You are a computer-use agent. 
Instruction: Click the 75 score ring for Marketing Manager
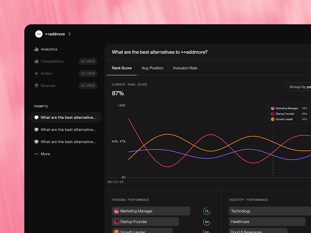pos(207,211)
